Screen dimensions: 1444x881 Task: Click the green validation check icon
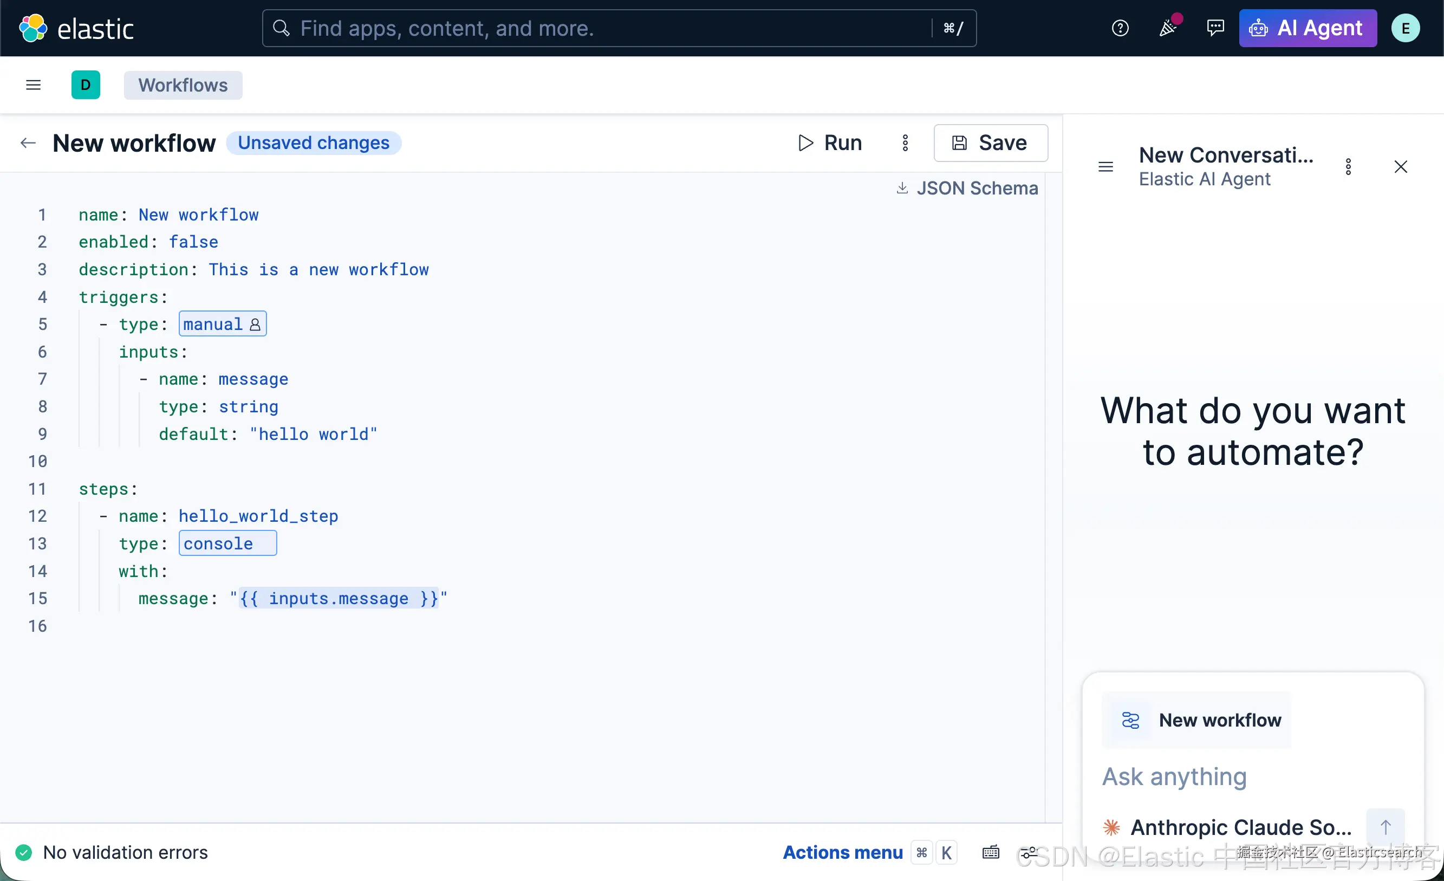point(23,852)
